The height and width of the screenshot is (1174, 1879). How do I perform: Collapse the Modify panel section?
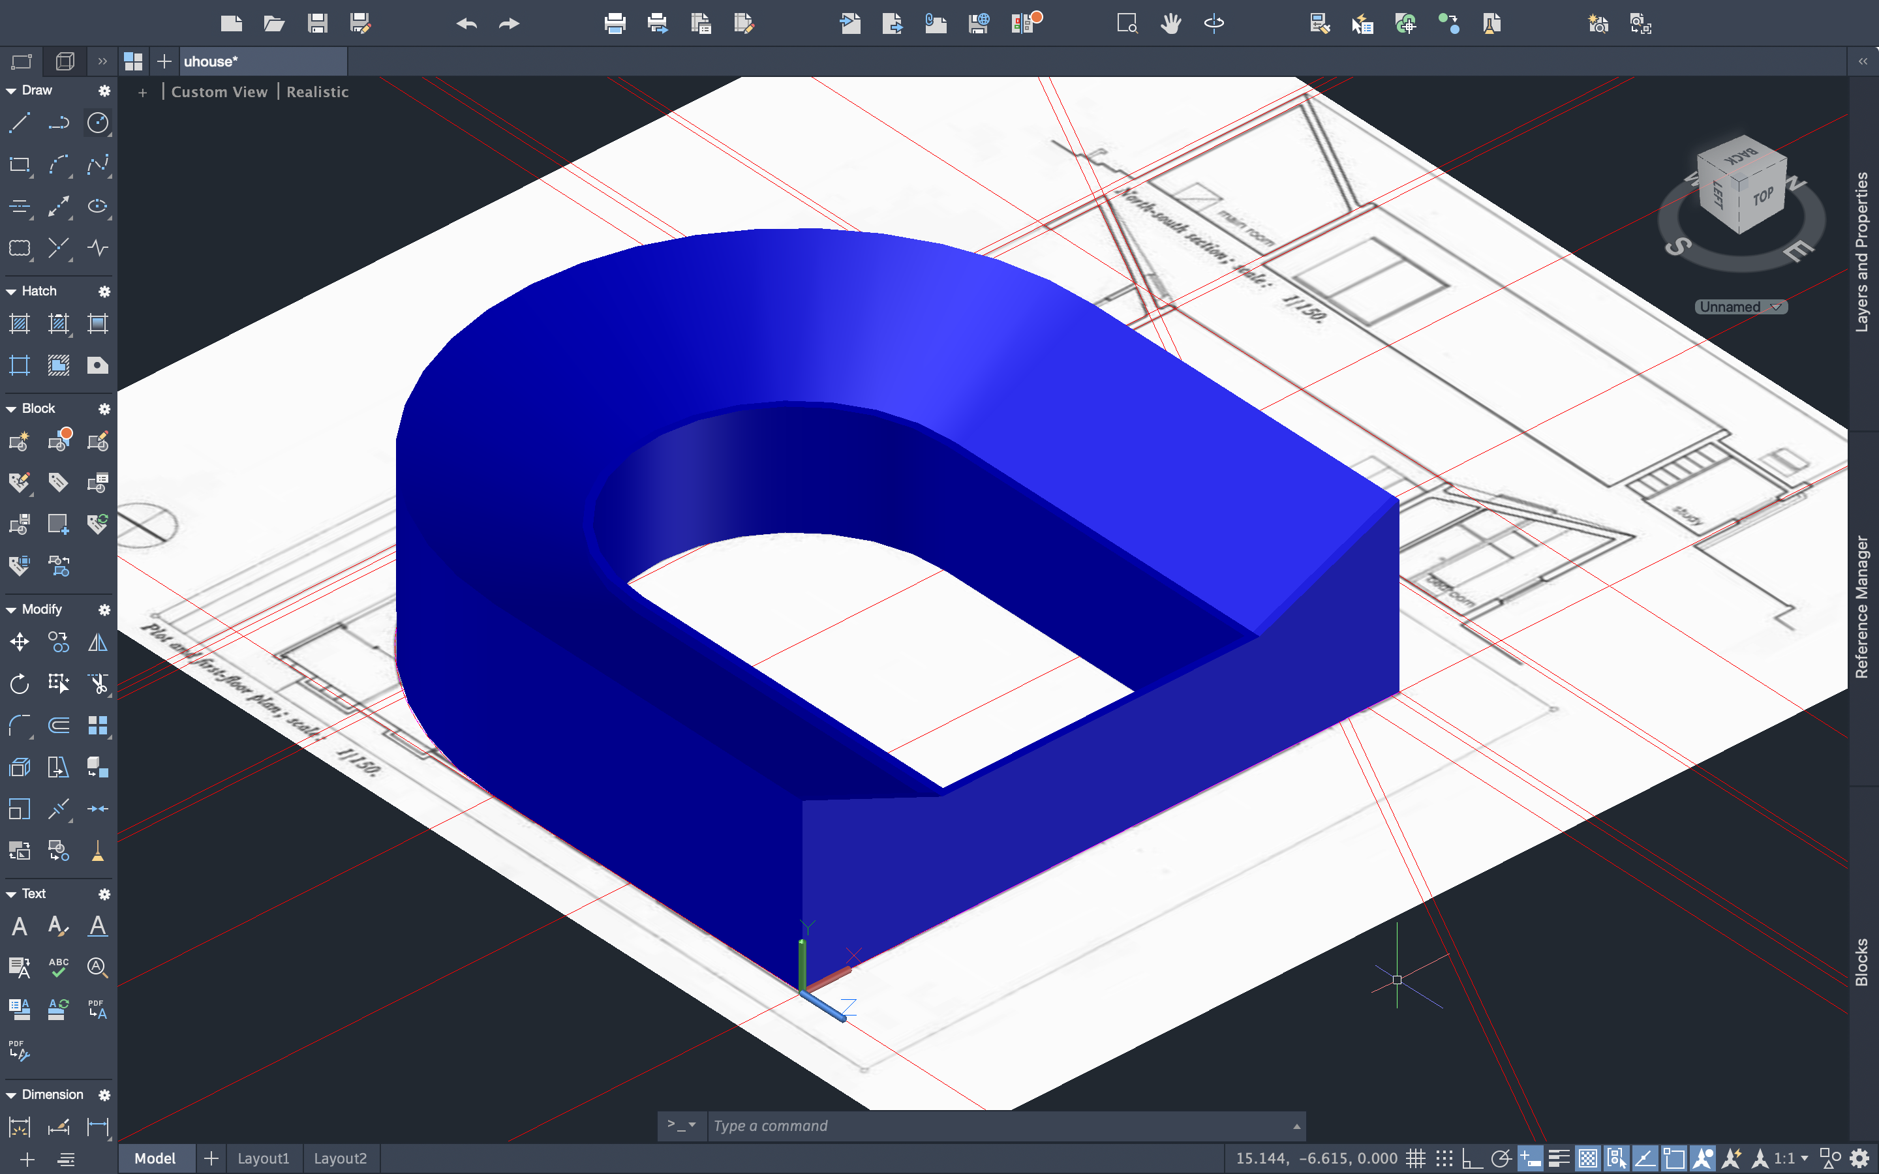click(x=11, y=610)
